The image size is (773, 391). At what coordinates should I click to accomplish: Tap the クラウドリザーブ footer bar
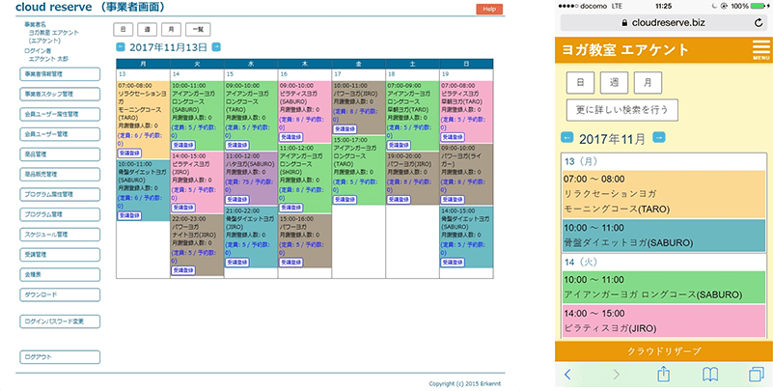(664, 351)
